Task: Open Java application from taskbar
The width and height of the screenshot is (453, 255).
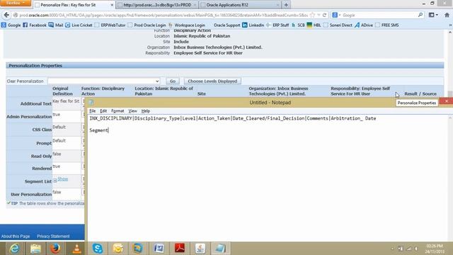Action: tap(200, 249)
